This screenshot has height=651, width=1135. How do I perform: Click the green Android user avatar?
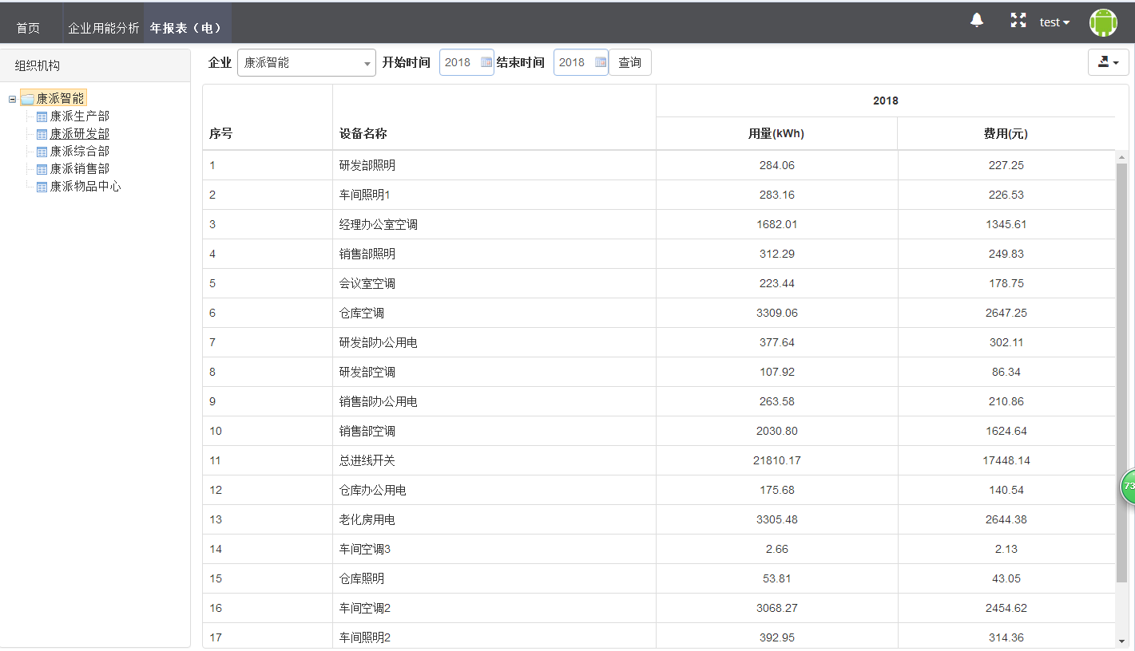pos(1103,22)
